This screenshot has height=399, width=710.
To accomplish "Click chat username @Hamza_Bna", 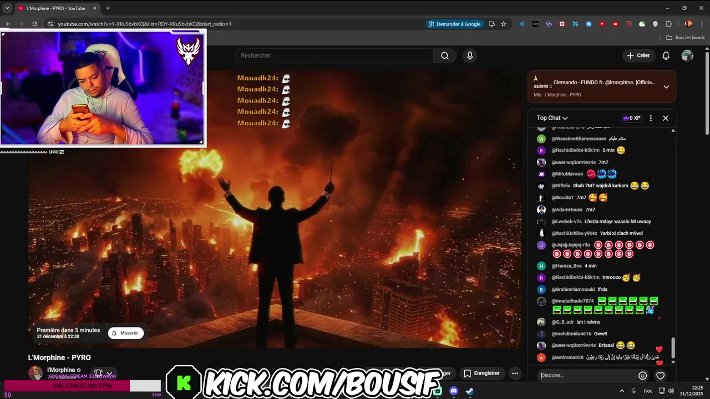I will coord(566,266).
